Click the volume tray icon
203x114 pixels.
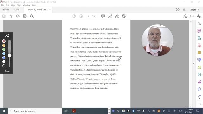(164, 111)
